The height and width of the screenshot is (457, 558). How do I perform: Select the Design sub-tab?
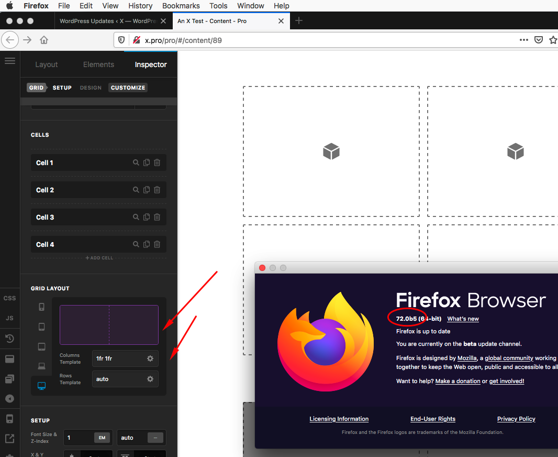click(x=91, y=88)
